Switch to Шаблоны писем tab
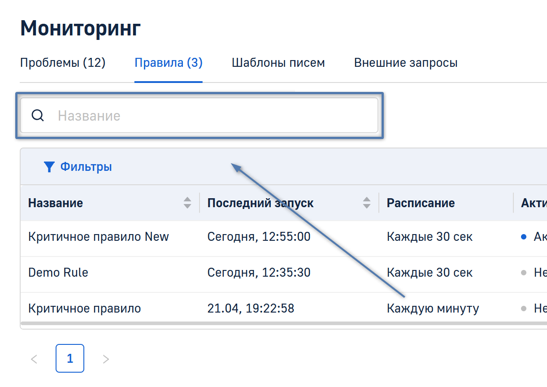This screenshot has height=387, width=547. point(278,63)
